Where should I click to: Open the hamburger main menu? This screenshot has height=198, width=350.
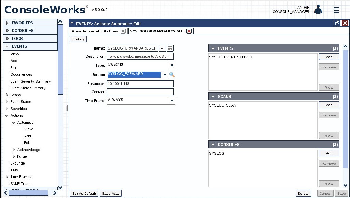click(336, 10)
